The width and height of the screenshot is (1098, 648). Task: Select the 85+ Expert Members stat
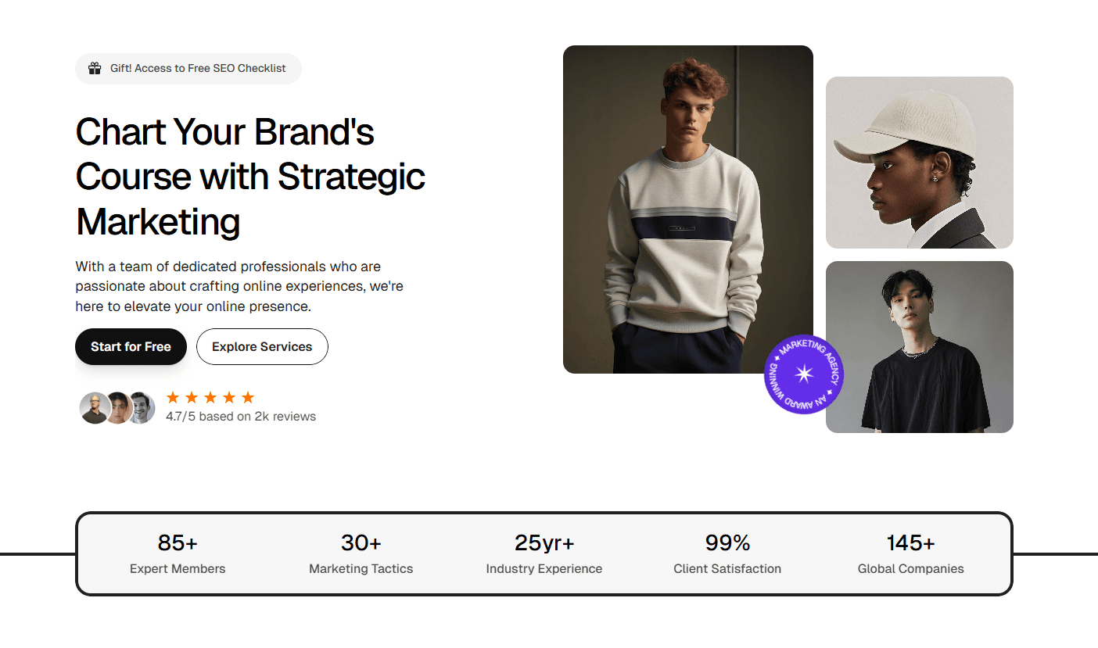tap(178, 554)
